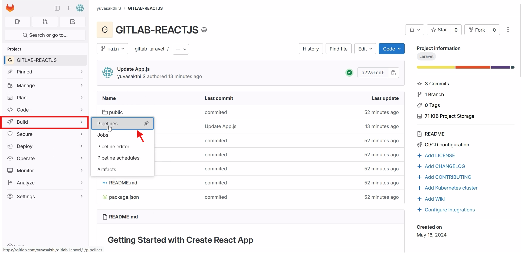Open notification bell dropdown
This screenshot has width=521, height=253.
click(415, 30)
